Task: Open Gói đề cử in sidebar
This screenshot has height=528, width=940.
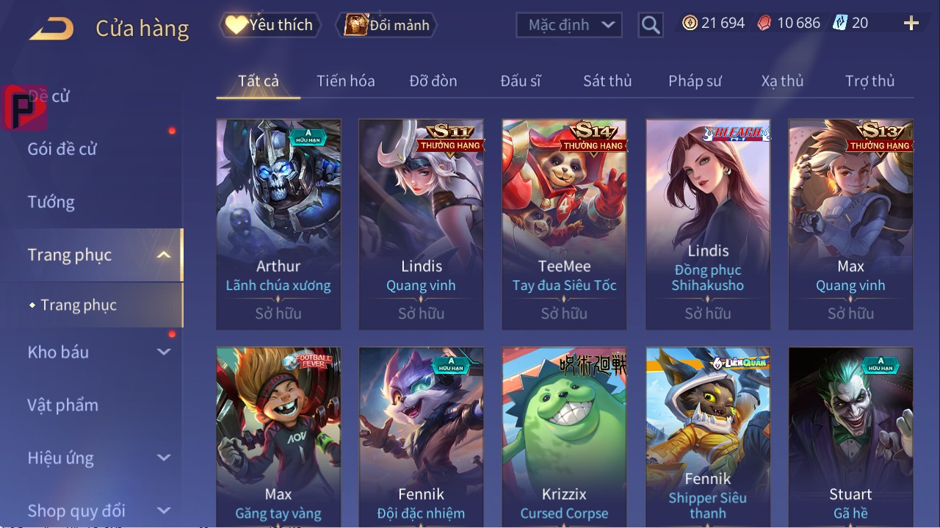Action: point(62,149)
